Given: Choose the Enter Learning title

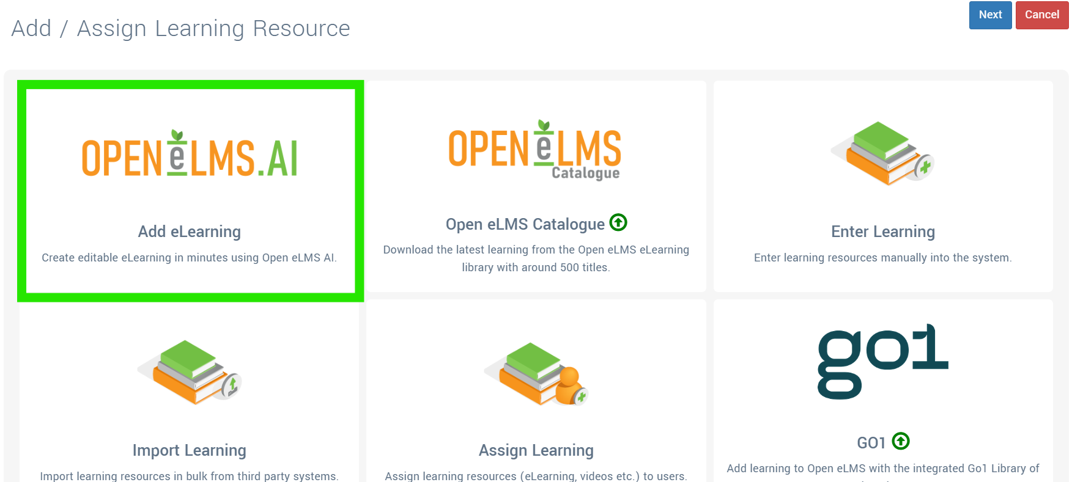Looking at the screenshot, I should click(x=883, y=232).
